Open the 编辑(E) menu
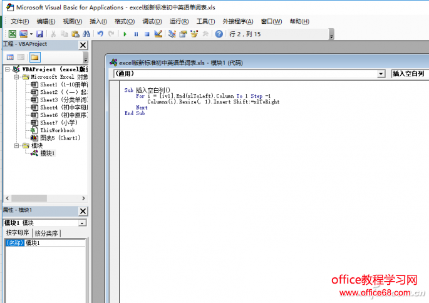The image size is (429, 303). (46, 21)
